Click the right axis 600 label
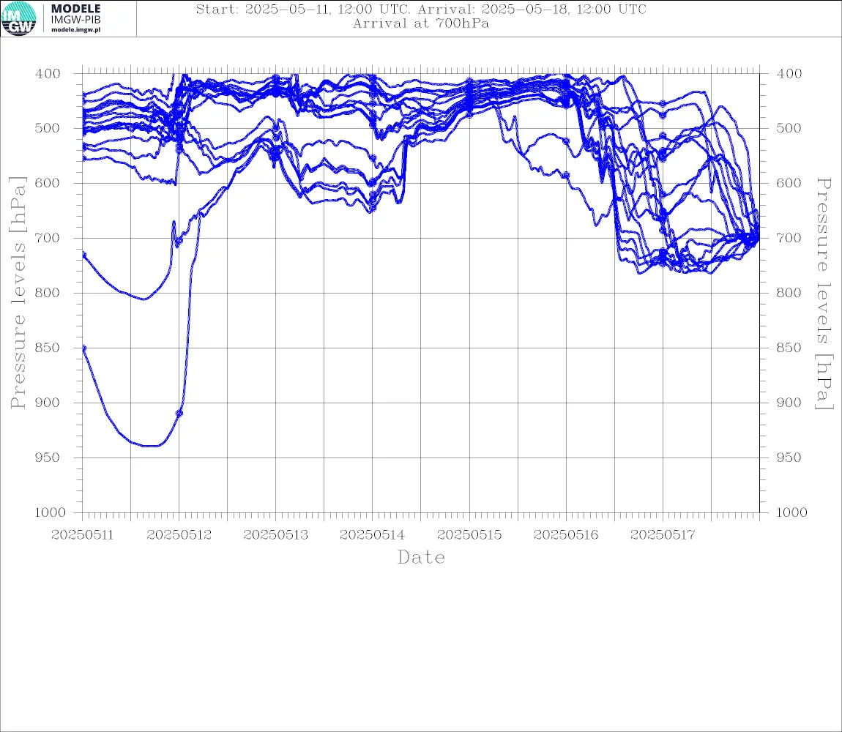Viewport: 842px width, 732px height. [x=789, y=183]
